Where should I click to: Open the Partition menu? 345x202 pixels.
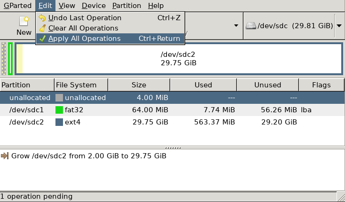126,6
